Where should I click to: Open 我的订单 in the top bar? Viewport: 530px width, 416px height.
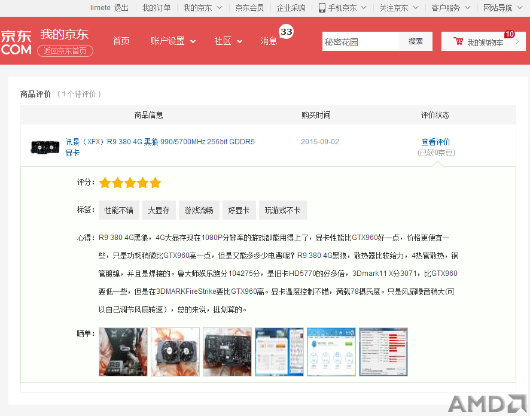tap(156, 8)
